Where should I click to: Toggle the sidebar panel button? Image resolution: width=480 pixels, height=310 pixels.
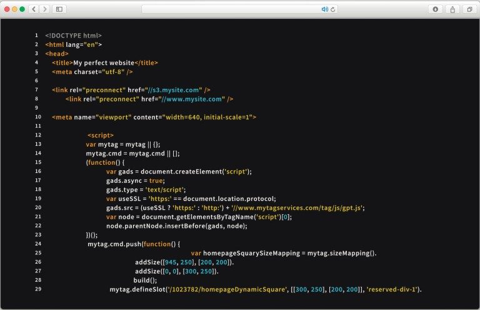coord(59,9)
